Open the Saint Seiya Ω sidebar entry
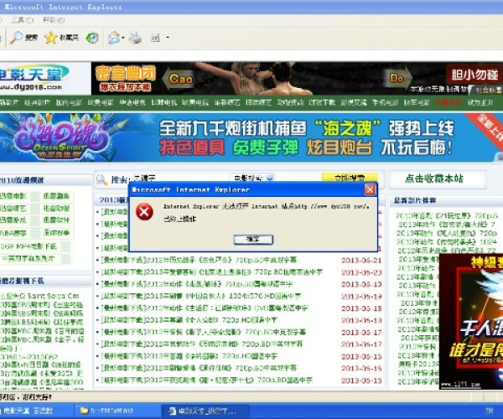The width and height of the screenshot is (503, 419). click(x=39, y=296)
